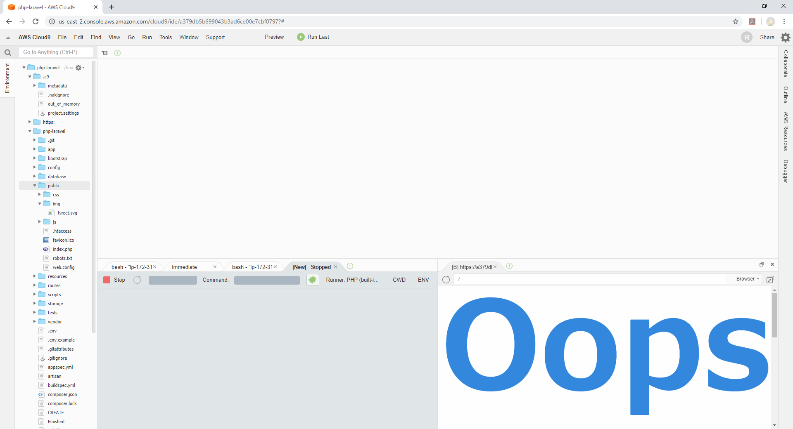Open the Tools menu

(166, 38)
